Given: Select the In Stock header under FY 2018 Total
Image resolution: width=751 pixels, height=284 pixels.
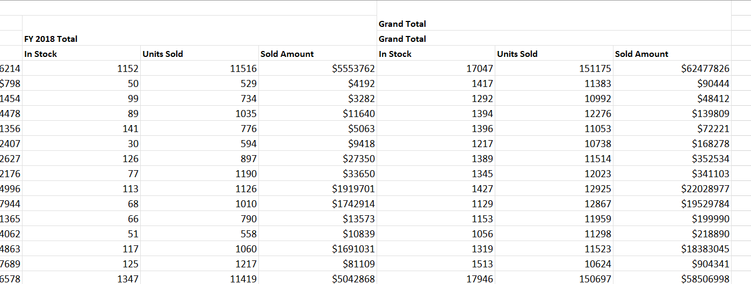Looking at the screenshot, I should point(41,54).
